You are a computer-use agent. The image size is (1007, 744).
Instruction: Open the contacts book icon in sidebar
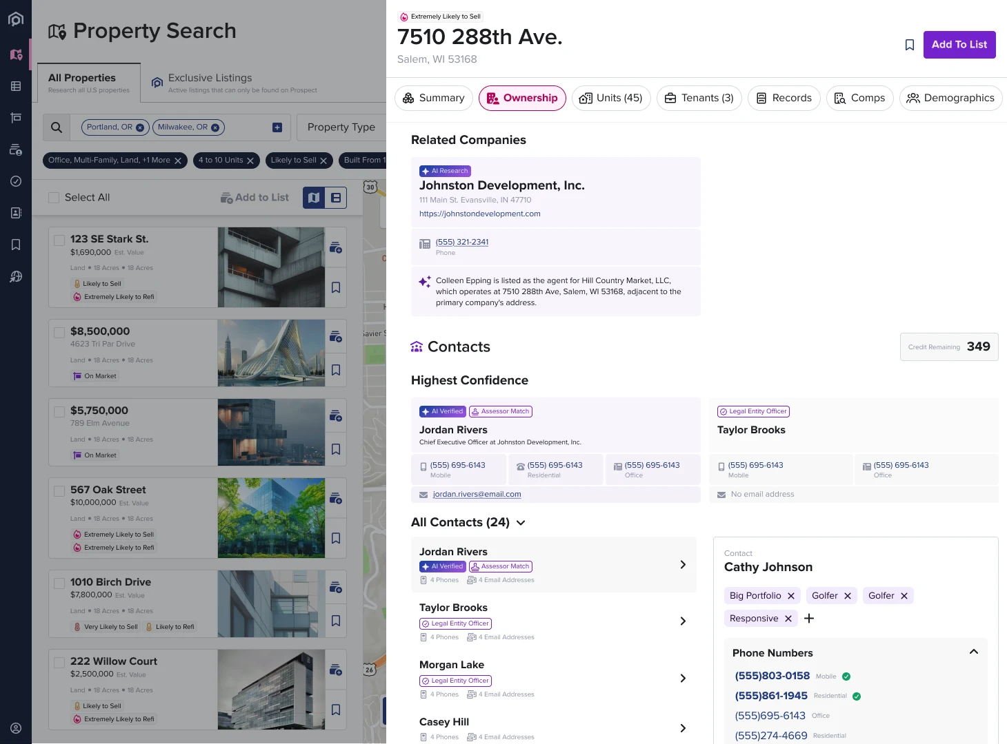(x=16, y=213)
